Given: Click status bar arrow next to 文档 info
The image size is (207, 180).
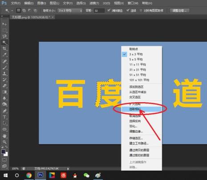Looking at the screenshot, I should 68,168.
